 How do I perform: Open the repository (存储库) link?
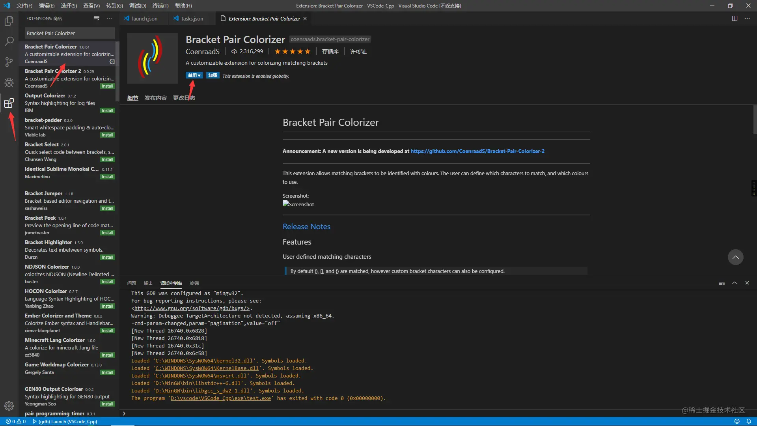pyautogui.click(x=330, y=52)
